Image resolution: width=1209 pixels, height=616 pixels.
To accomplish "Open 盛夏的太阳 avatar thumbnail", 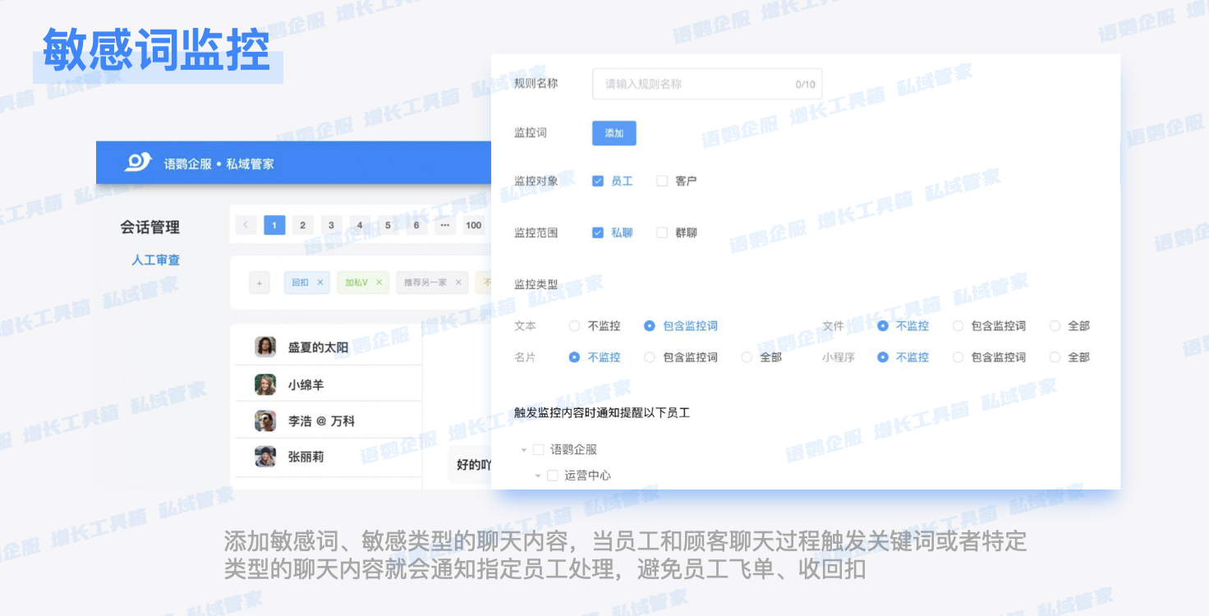I will point(265,347).
